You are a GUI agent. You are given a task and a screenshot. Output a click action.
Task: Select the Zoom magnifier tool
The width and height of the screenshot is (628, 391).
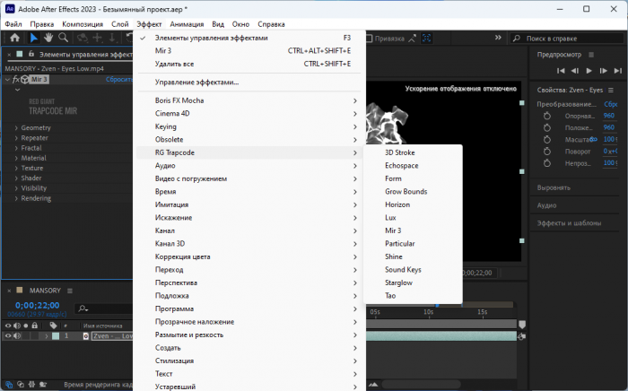[64, 39]
